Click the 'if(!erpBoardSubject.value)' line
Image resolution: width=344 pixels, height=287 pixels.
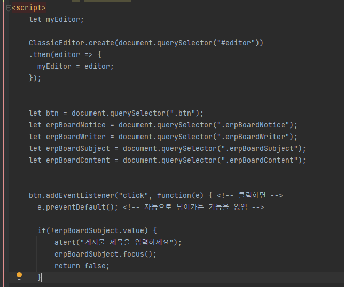pos(97,230)
